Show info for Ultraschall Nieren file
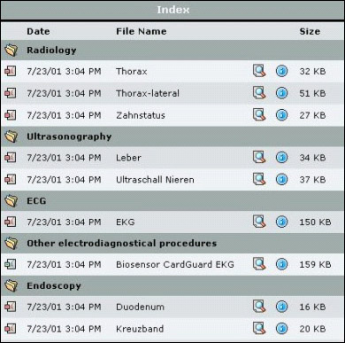Screen dimensions: 345x343 click(281, 179)
